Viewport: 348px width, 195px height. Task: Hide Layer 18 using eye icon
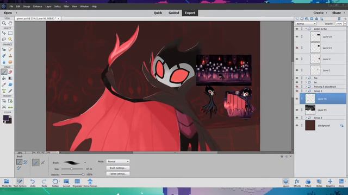[x=297, y=37]
